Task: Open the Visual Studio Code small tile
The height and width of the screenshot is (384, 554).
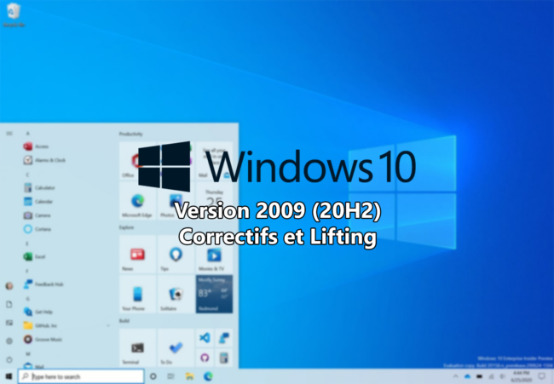Action: tap(205, 338)
